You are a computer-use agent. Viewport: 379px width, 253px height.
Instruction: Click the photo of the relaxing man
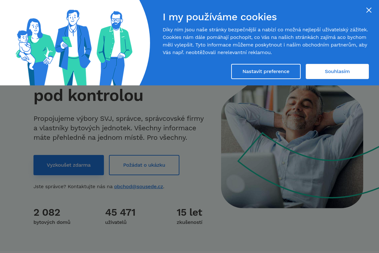tap(292, 147)
